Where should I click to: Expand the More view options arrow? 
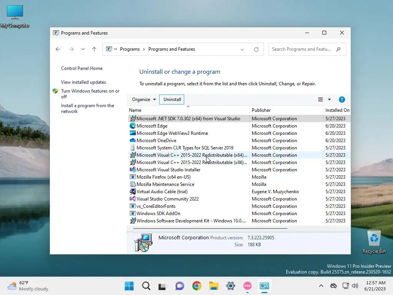[x=329, y=99]
